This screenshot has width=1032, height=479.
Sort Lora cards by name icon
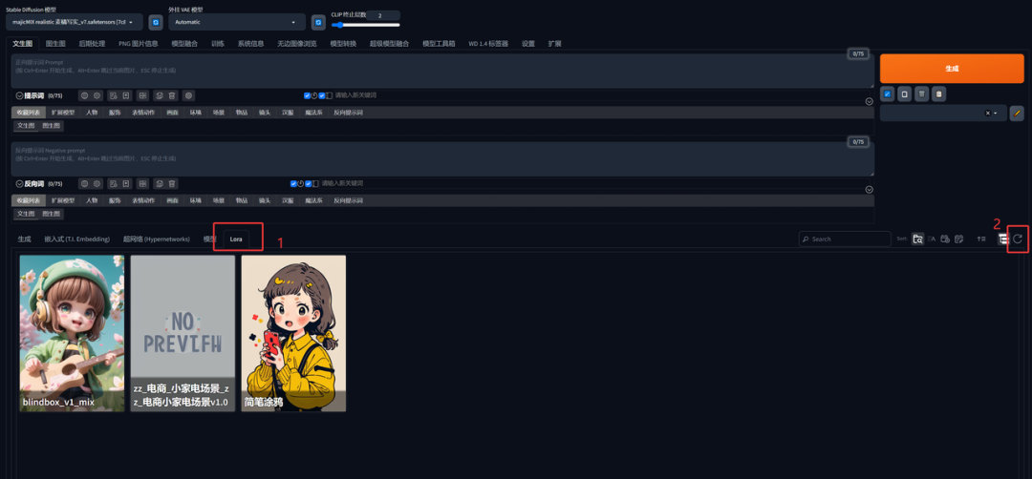click(x=932, y=239)
